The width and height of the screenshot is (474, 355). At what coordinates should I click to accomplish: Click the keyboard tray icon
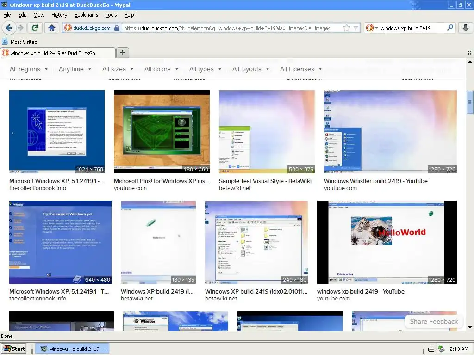[431, 349]
